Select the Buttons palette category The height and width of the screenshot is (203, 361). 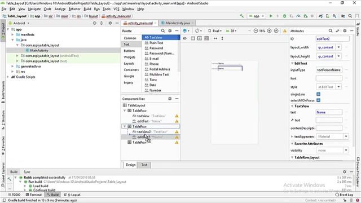tap(129, 51)
